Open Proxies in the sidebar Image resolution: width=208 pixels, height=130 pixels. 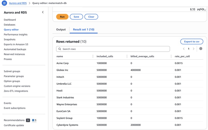coord(8,59)
